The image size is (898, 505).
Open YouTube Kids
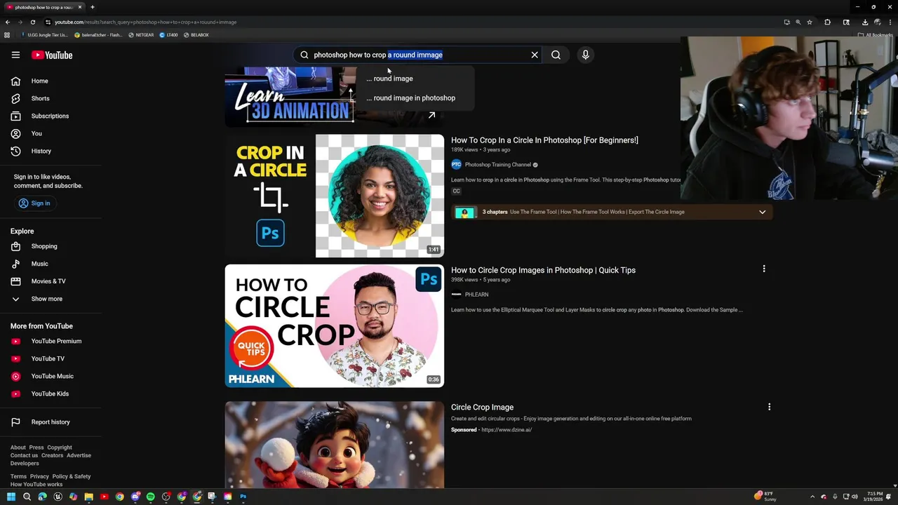pos(51,393)
